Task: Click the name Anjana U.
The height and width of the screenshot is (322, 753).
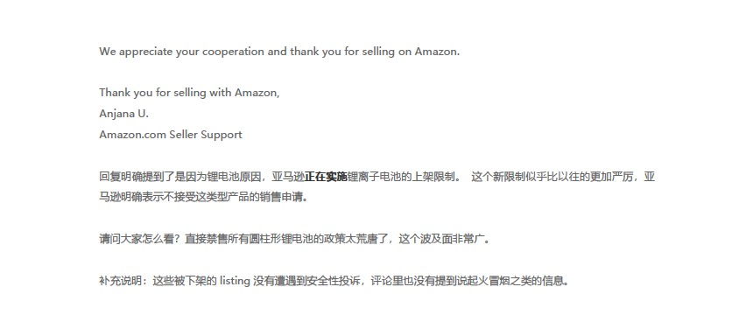Action: pos(124,114)
